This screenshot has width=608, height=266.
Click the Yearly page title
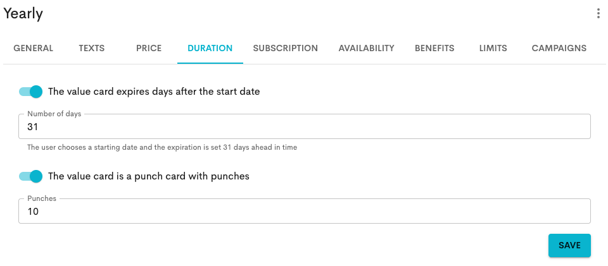[x=23, y=13]
